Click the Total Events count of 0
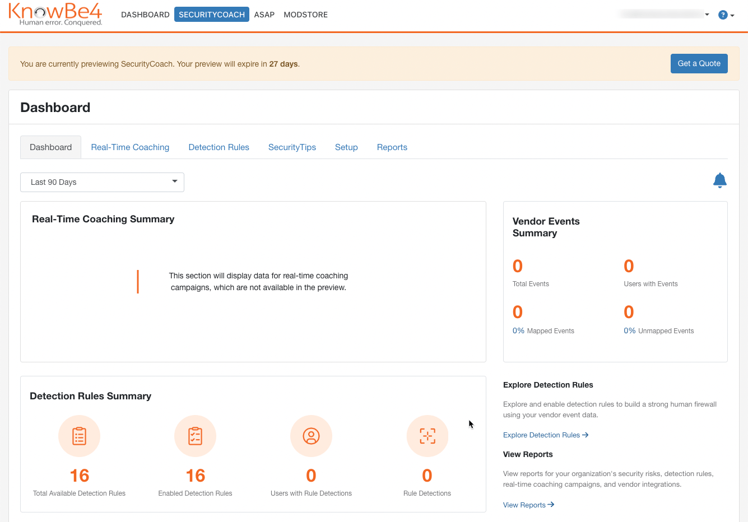The width and height of the screenshot is (748, 522). click(518, 266)
